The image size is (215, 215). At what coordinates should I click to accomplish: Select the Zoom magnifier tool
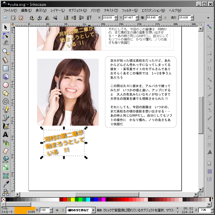(x=5, y=52)
